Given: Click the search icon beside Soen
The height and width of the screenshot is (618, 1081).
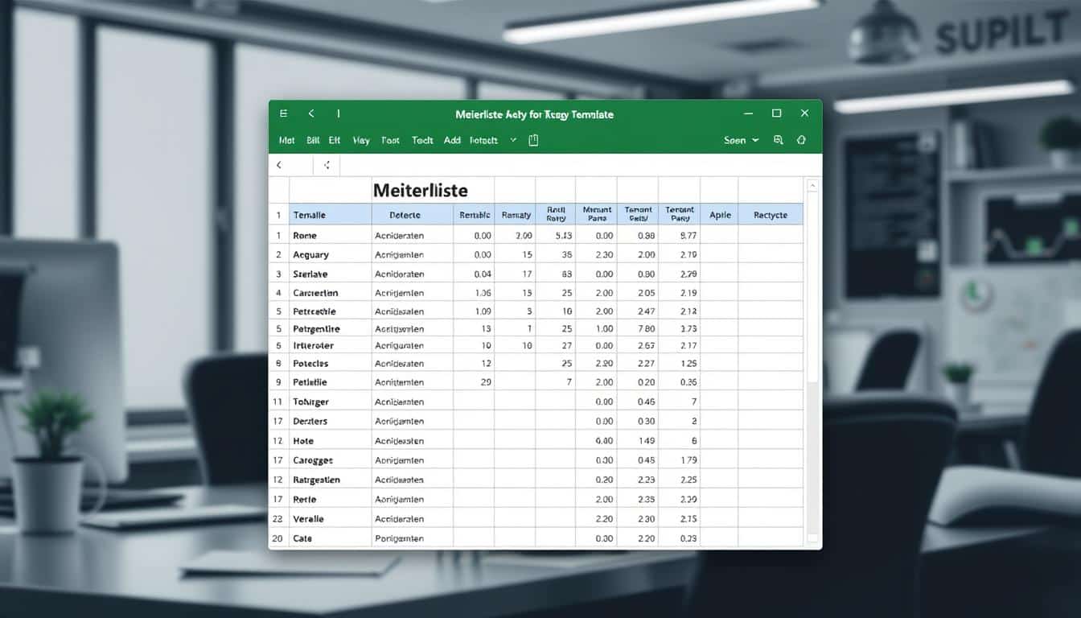Looking at the screenshot, I should click(x=778, y=140).
